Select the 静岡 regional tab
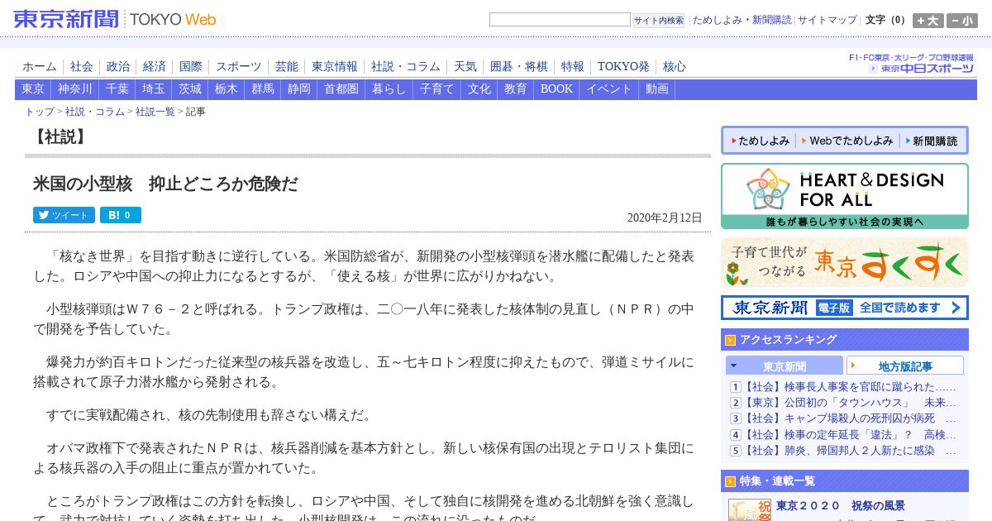 (299, 89)
